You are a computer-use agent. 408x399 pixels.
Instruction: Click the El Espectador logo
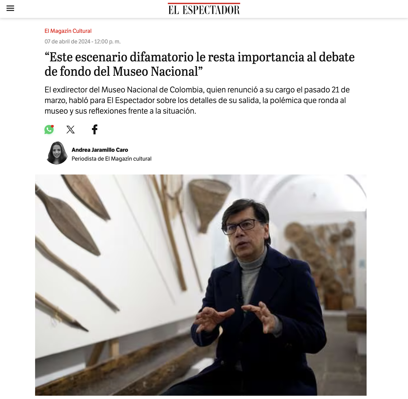204,9
